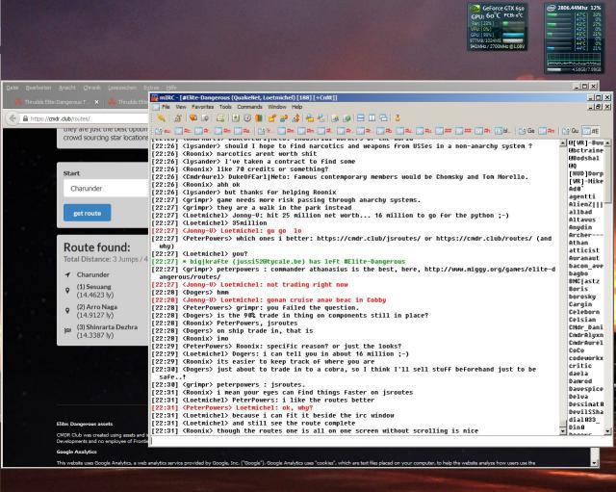Click the About mIRC toolbar icon
The height and width of the screenshot is (492, 616).
pyautogui.click(x=398, y=117)
